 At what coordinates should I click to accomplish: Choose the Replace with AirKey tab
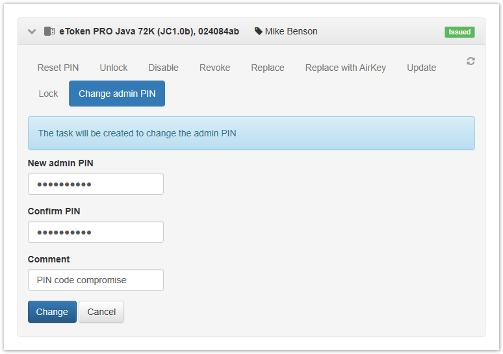point(346,68)
